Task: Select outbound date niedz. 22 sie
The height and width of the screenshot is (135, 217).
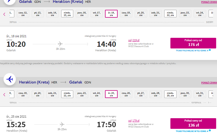Action: tap(170, 14)
